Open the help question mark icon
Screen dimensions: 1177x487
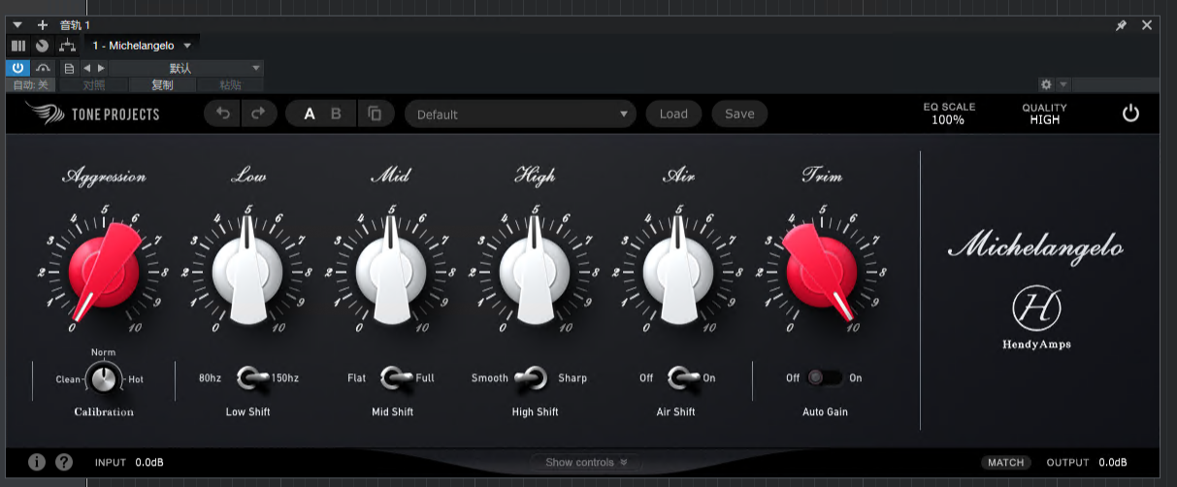(x=65, y=463)
